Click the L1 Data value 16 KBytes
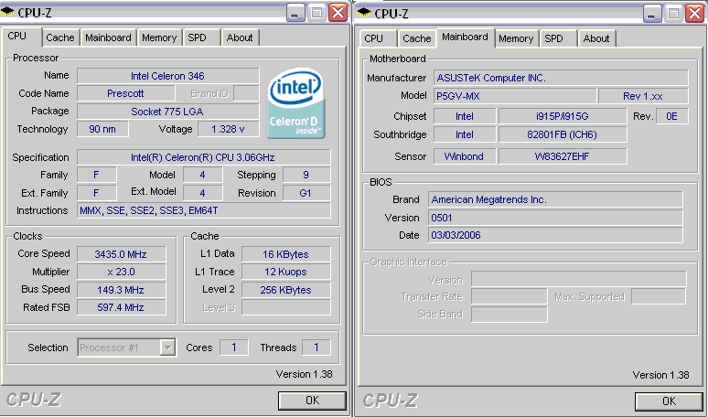The height and width of the screenshot is (417, 708). point(285,254)
